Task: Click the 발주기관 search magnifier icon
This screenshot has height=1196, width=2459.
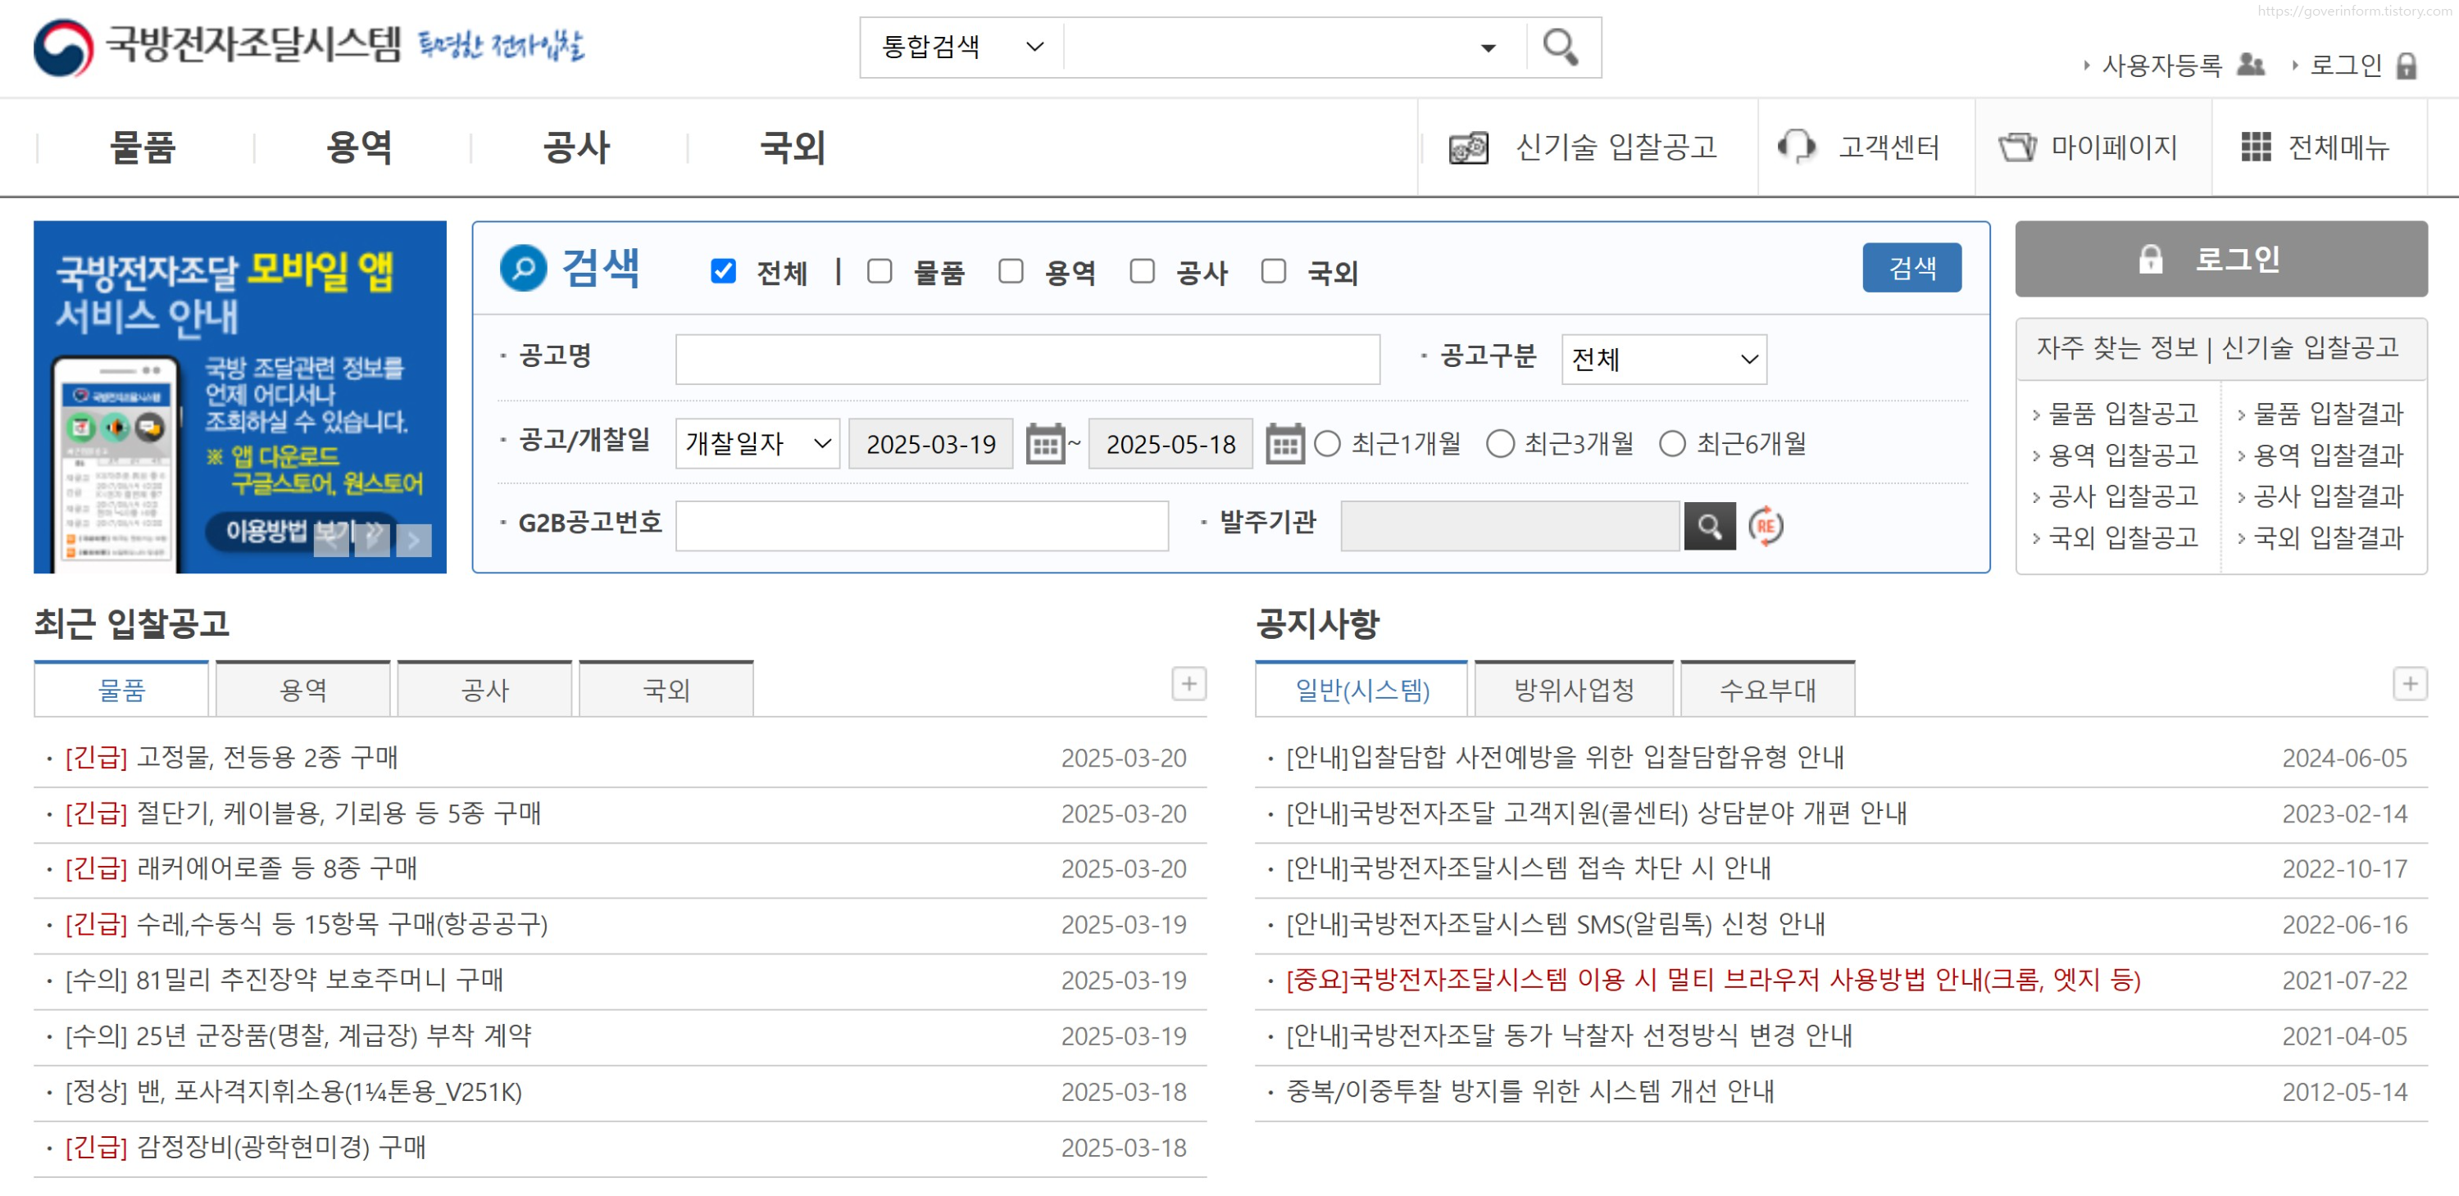Action: tap(1709, 527)
